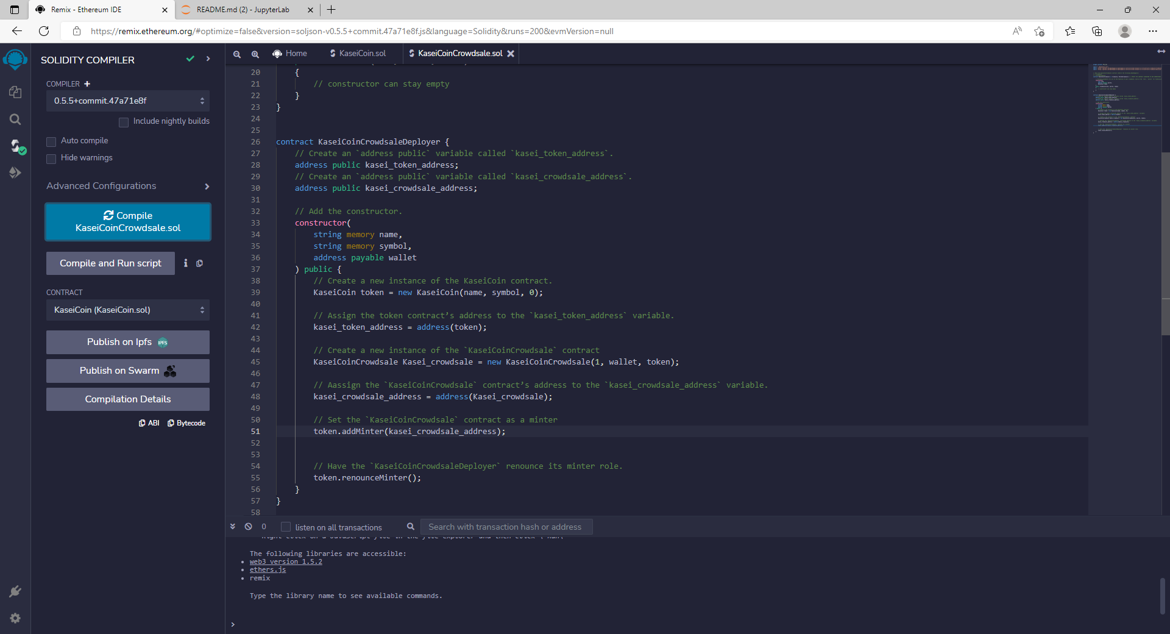Refresh the browser page

(44, 31)
